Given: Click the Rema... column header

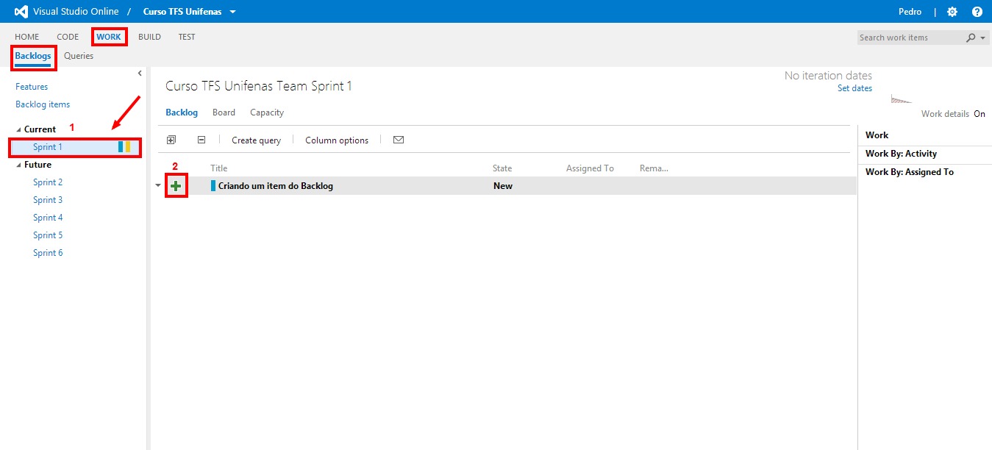Looking at the screenshot, I should [654, 168].
